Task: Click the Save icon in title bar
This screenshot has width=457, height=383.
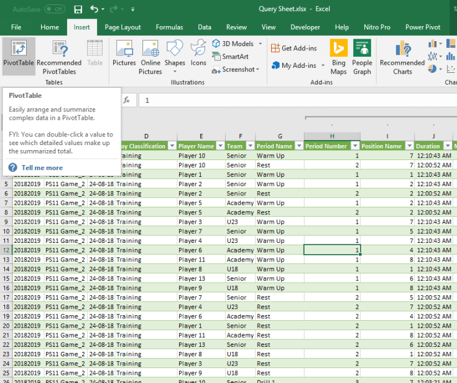Action: [x=78, y=9]
